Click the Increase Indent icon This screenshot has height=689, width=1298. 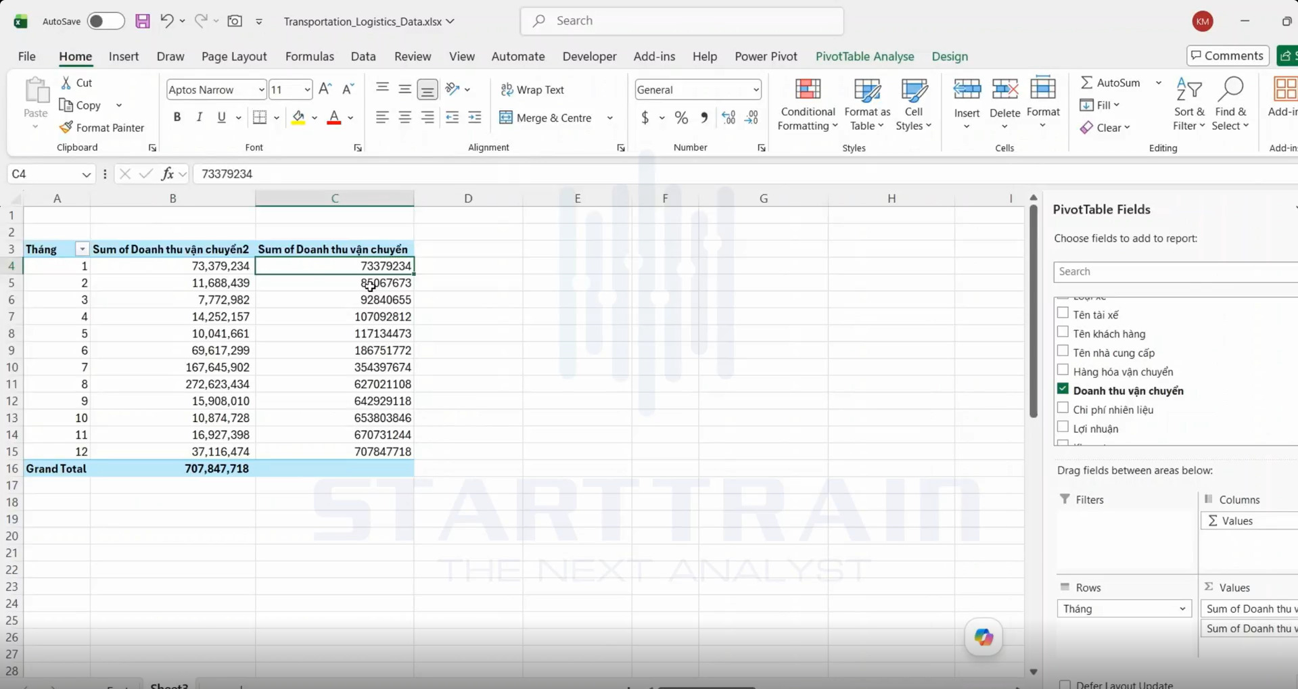[x=475, y=118]
